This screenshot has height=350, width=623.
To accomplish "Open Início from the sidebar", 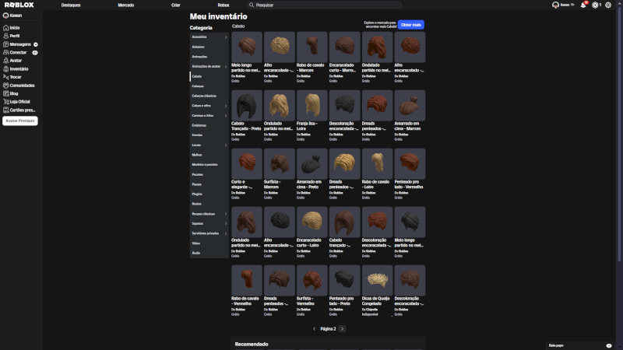I will coord(15,27).
